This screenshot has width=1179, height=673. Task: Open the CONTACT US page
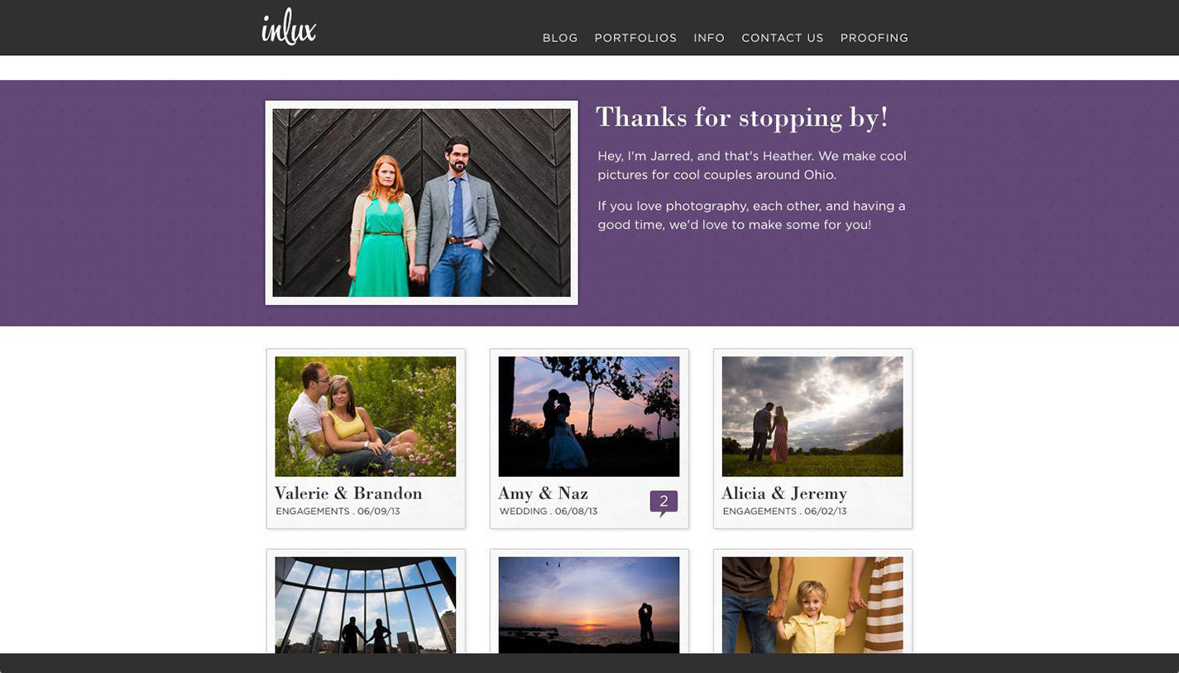[782, 38]
